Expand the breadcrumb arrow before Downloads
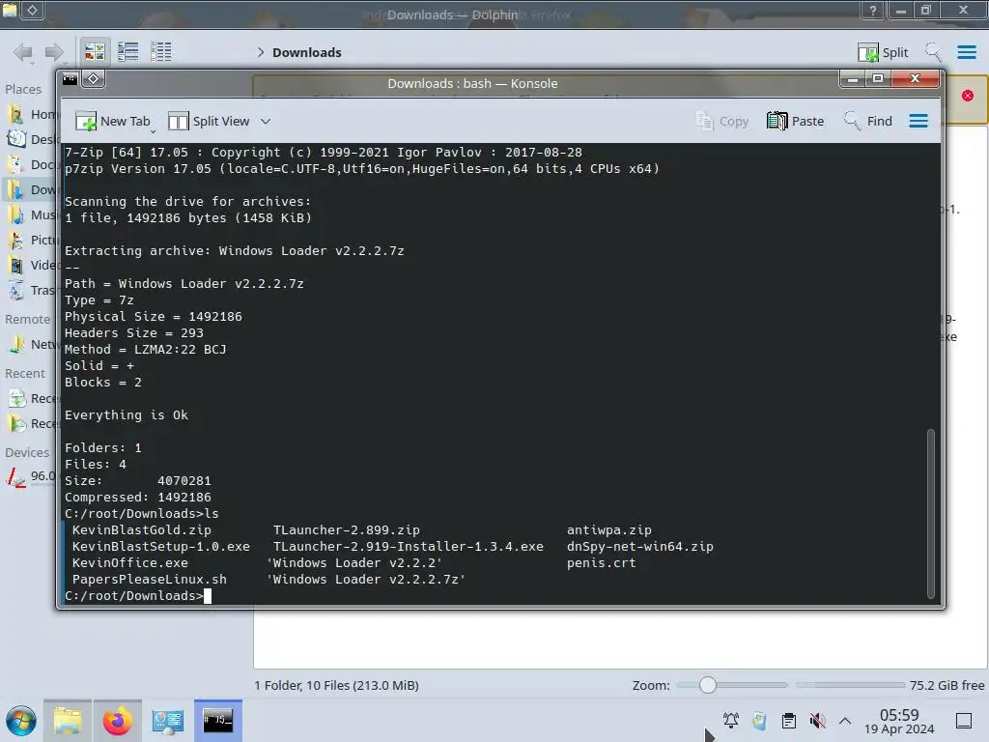Image resolution: width=989 pixels, height=742 pixels. (x=261, y=52)
